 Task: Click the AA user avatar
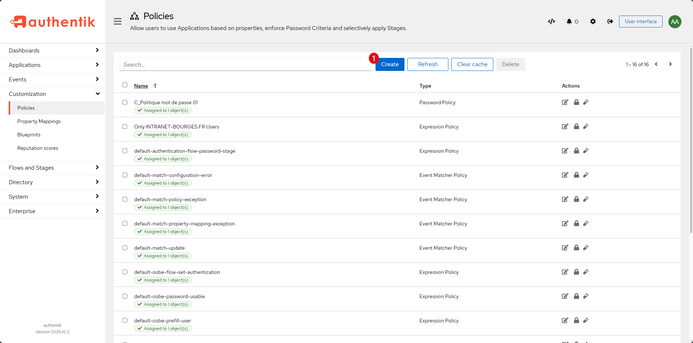pyautogui.click(x=675, y=22)
